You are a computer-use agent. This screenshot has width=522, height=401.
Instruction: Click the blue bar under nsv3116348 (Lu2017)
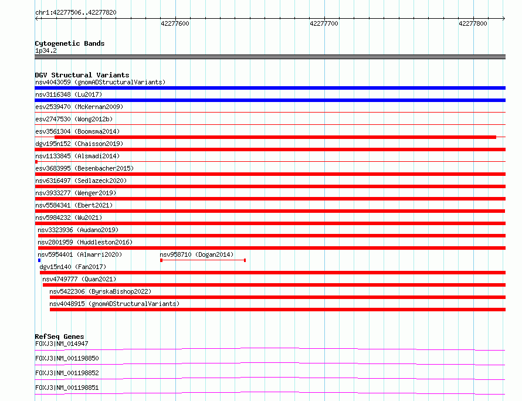click(x=270, y=100)
